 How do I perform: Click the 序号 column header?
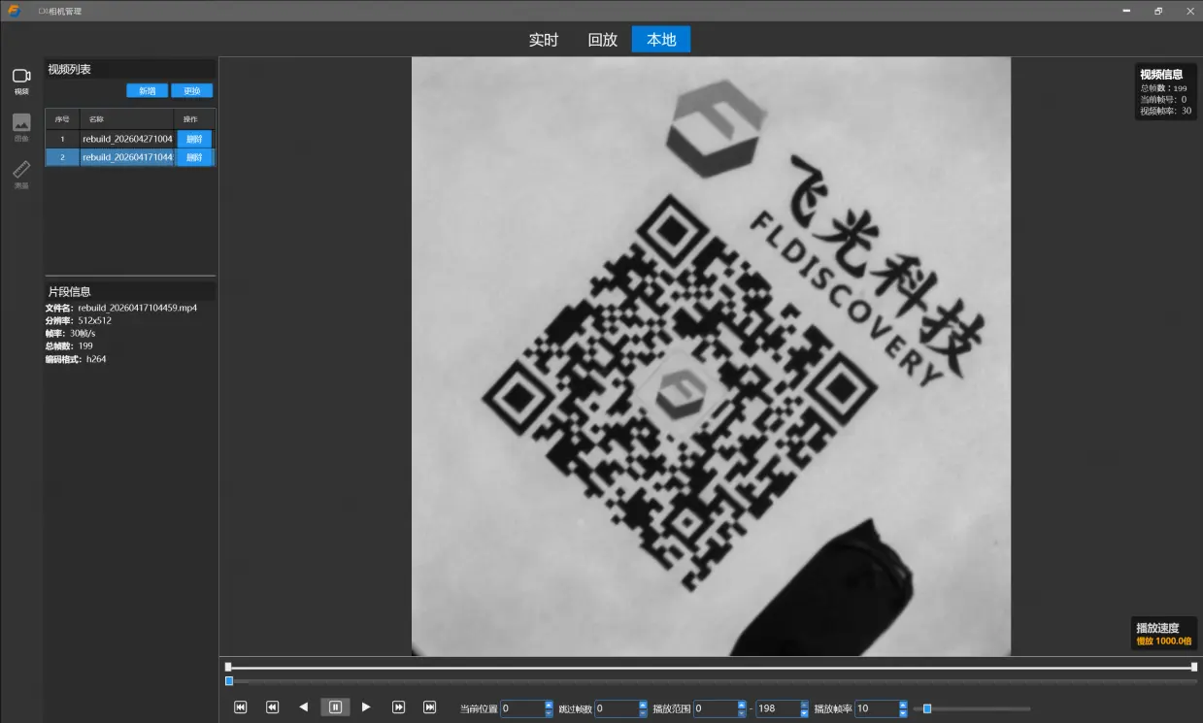click(62, 118)
